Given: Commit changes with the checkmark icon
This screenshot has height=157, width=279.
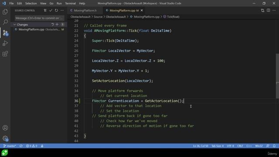Looking at the screenshot, I should pyautogui.click(x=51, y=10).
